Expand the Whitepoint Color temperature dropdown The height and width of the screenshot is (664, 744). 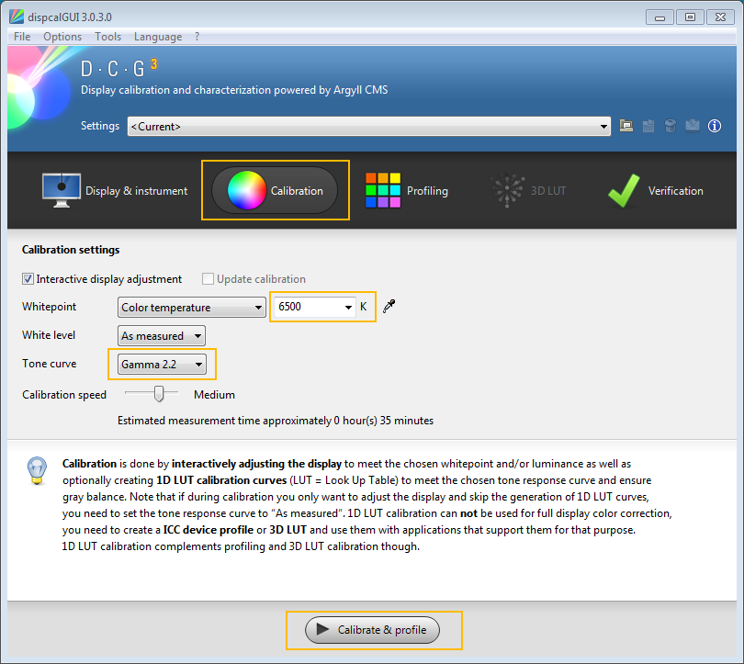click(192, 308)
